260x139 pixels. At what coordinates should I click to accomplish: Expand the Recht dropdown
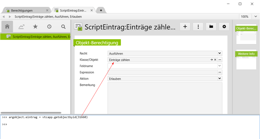(220, 53)
